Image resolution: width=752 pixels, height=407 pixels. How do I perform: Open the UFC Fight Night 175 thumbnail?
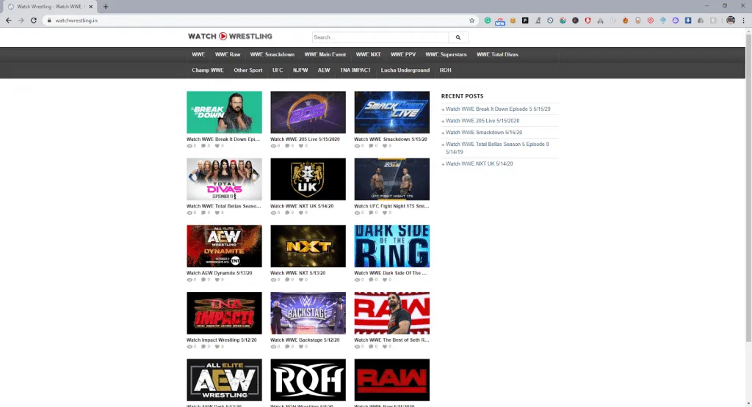click(x=392, y=179)
